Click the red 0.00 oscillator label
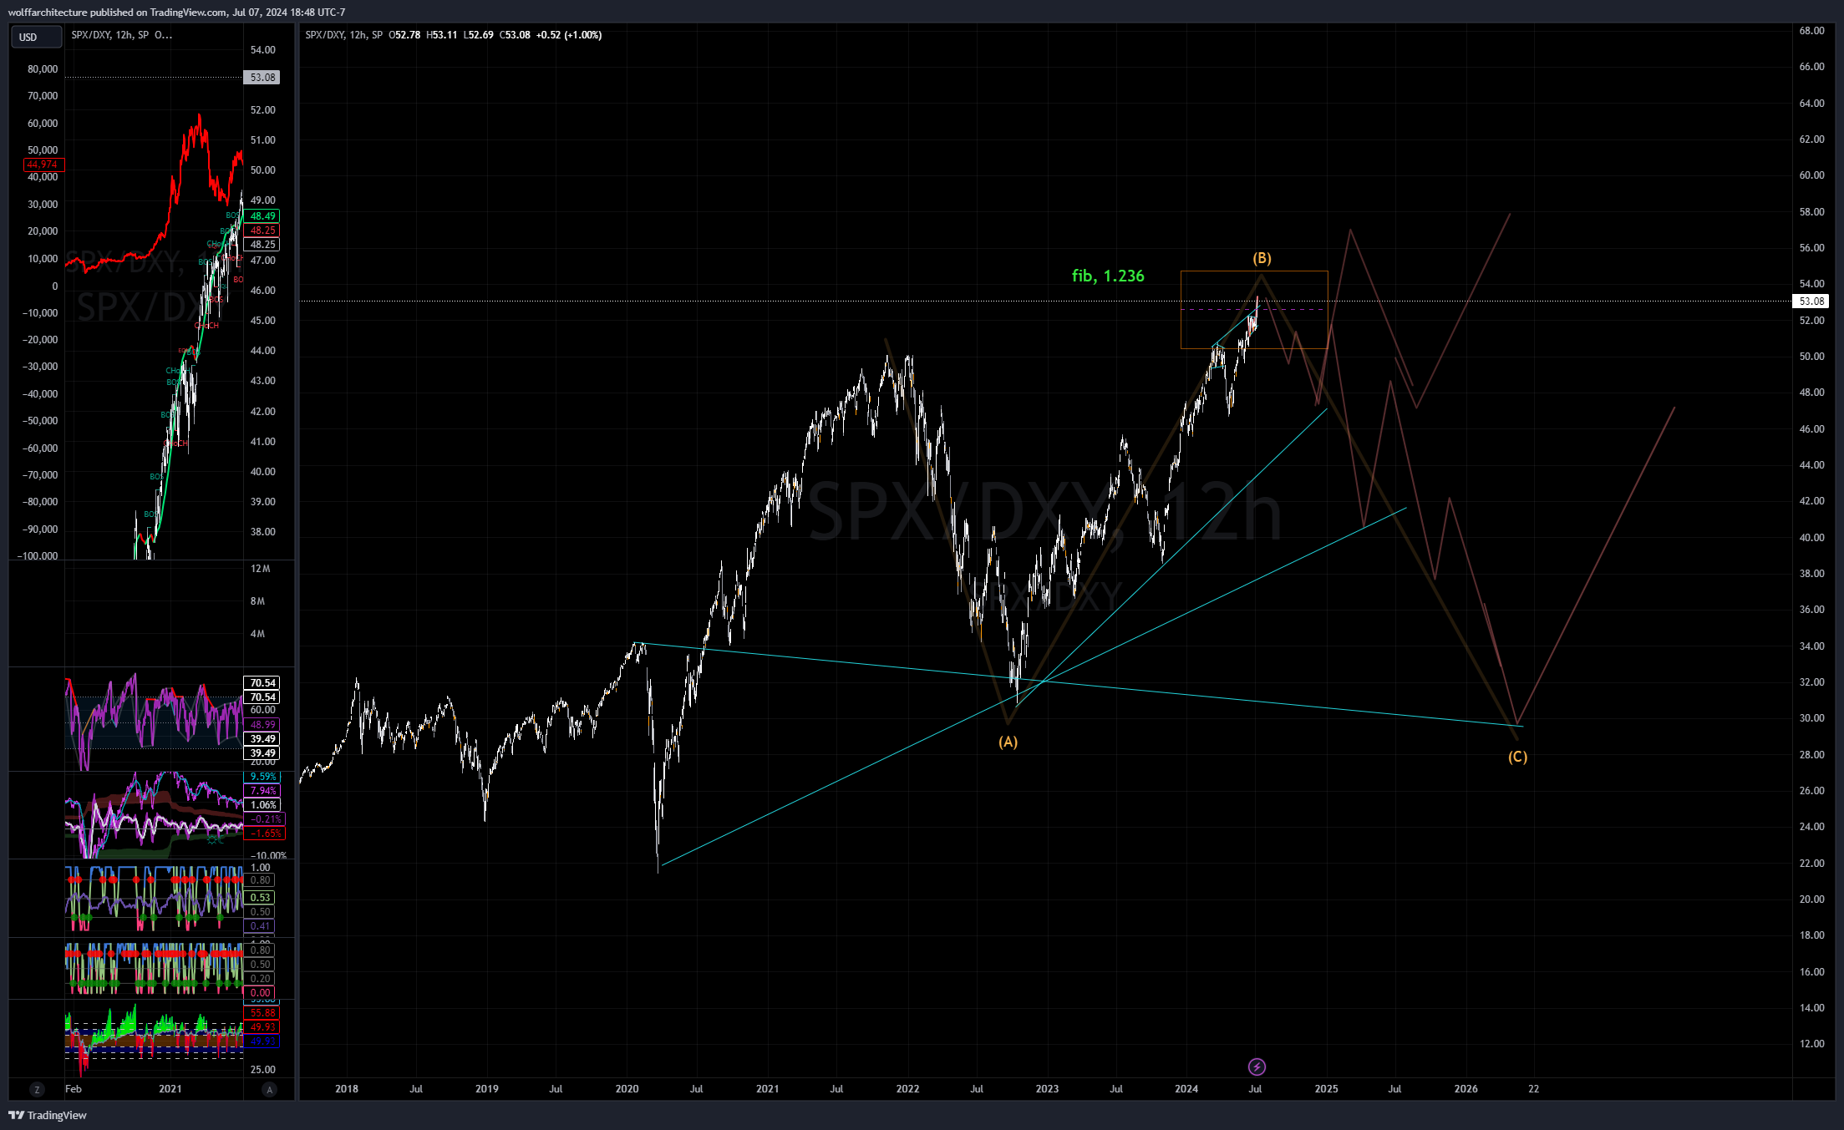The width and height of the screenshot is (1844, 1130). 260,993
